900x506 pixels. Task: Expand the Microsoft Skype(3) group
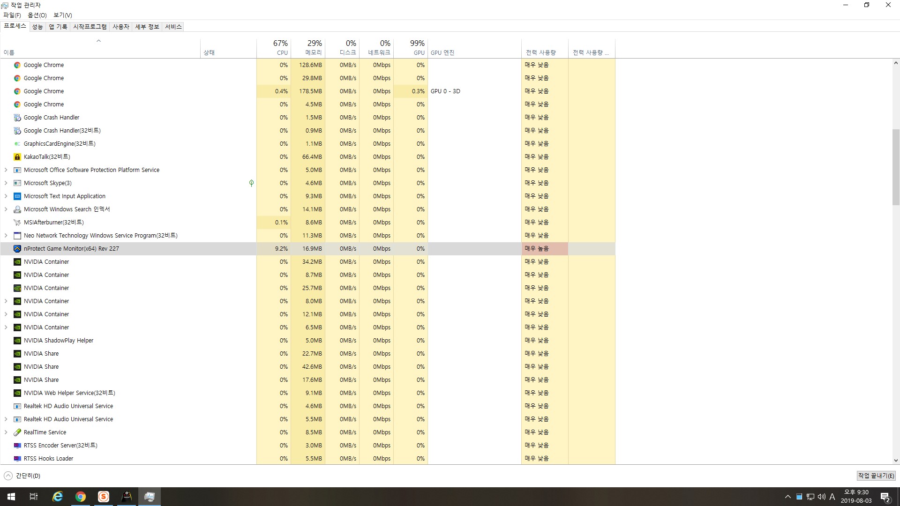click(6, 183)
